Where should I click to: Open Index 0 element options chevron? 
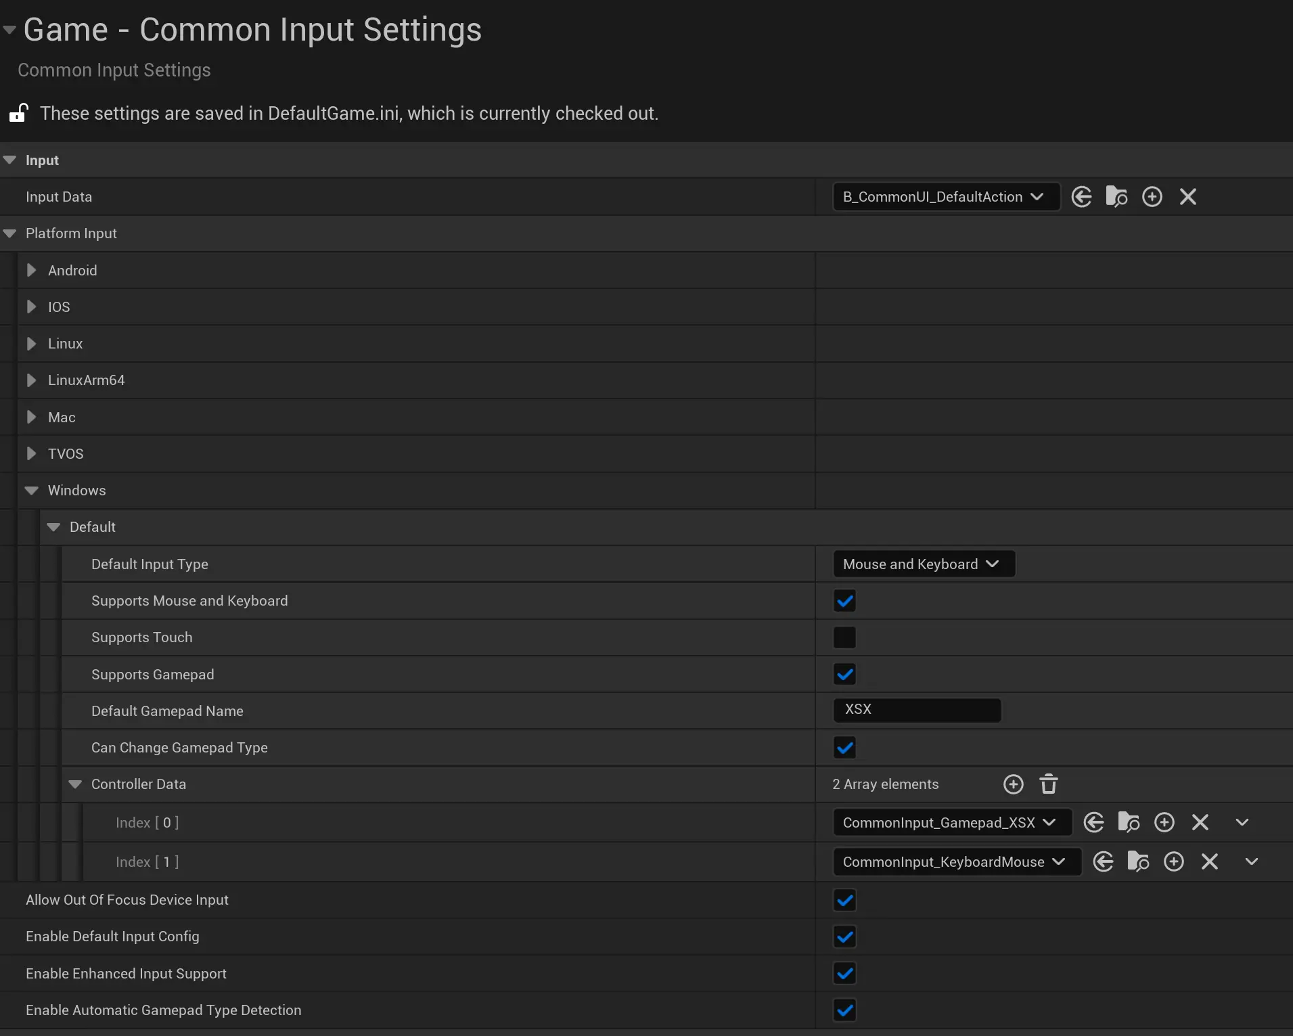pyautogui.click(x=1242, y=822)
